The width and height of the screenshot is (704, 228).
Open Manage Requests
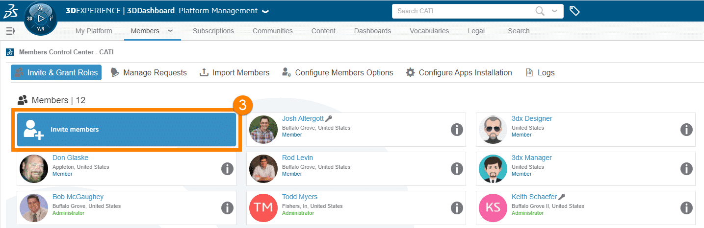pos(149,72)
